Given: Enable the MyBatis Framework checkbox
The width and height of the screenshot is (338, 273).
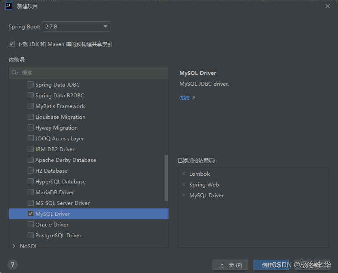Looking at the screenshot, I should click(x=31, y=106).
